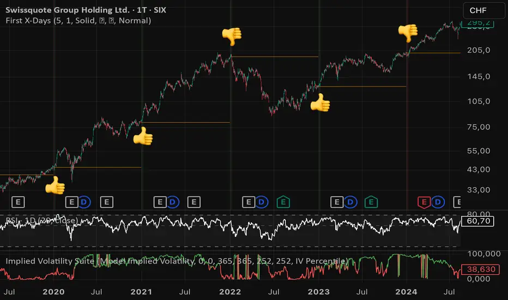Click the current price label 295,2
Screen dimensions: 508x300
click(x=477, y=23)
